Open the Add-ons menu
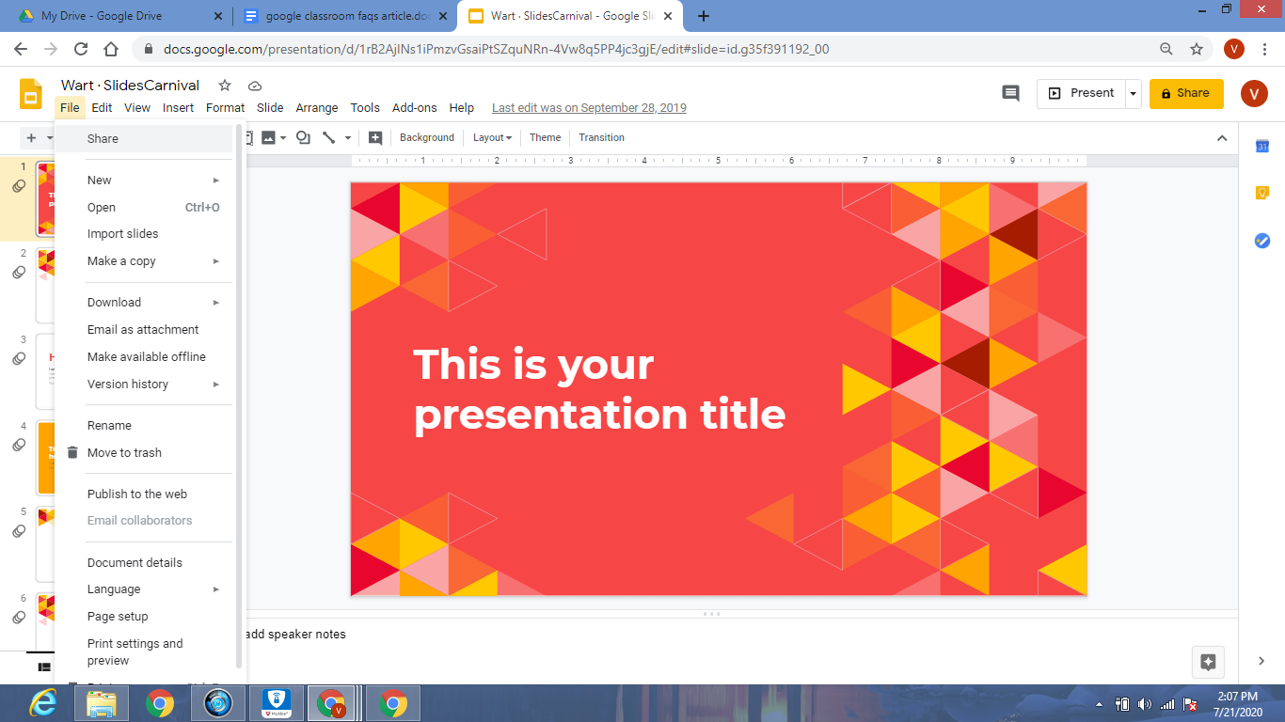 pos(415,108)
